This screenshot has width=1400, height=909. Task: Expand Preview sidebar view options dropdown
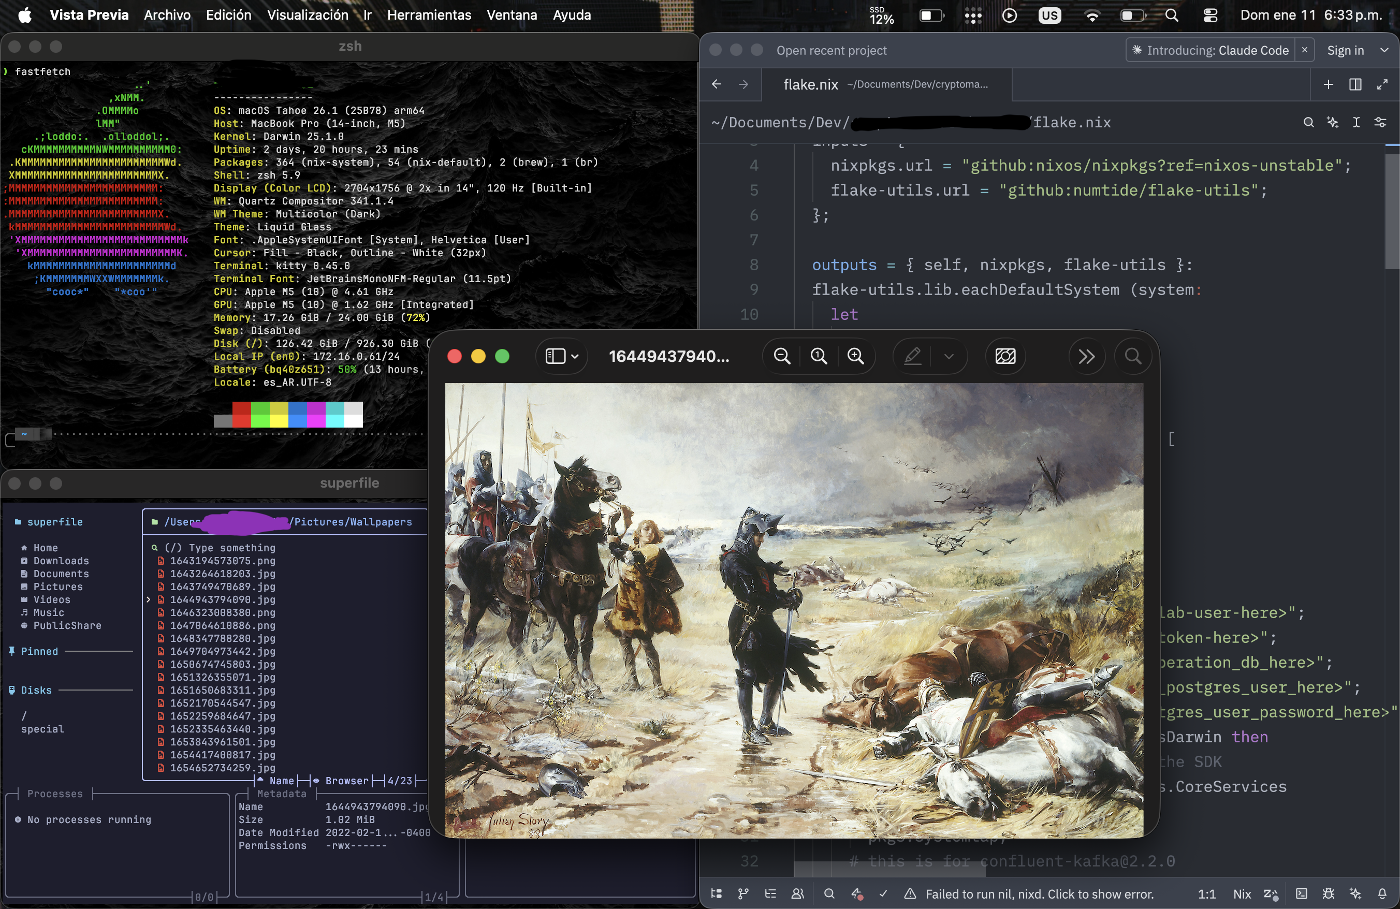point(575,356)
